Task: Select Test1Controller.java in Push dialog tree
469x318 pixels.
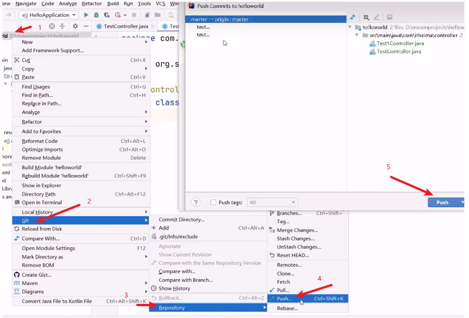Action: point(400,44)
